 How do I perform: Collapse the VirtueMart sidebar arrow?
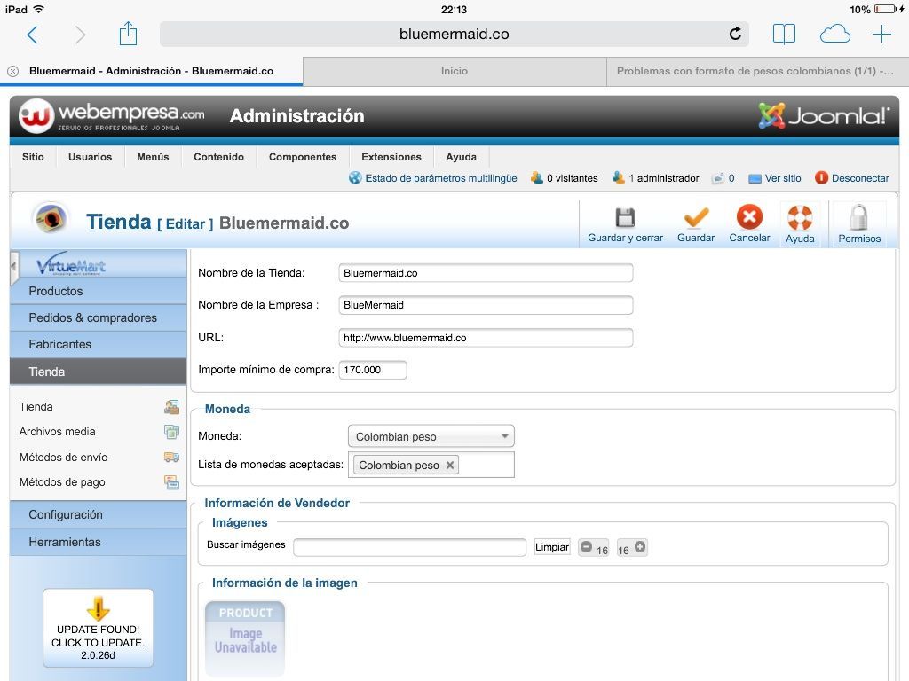14,267
